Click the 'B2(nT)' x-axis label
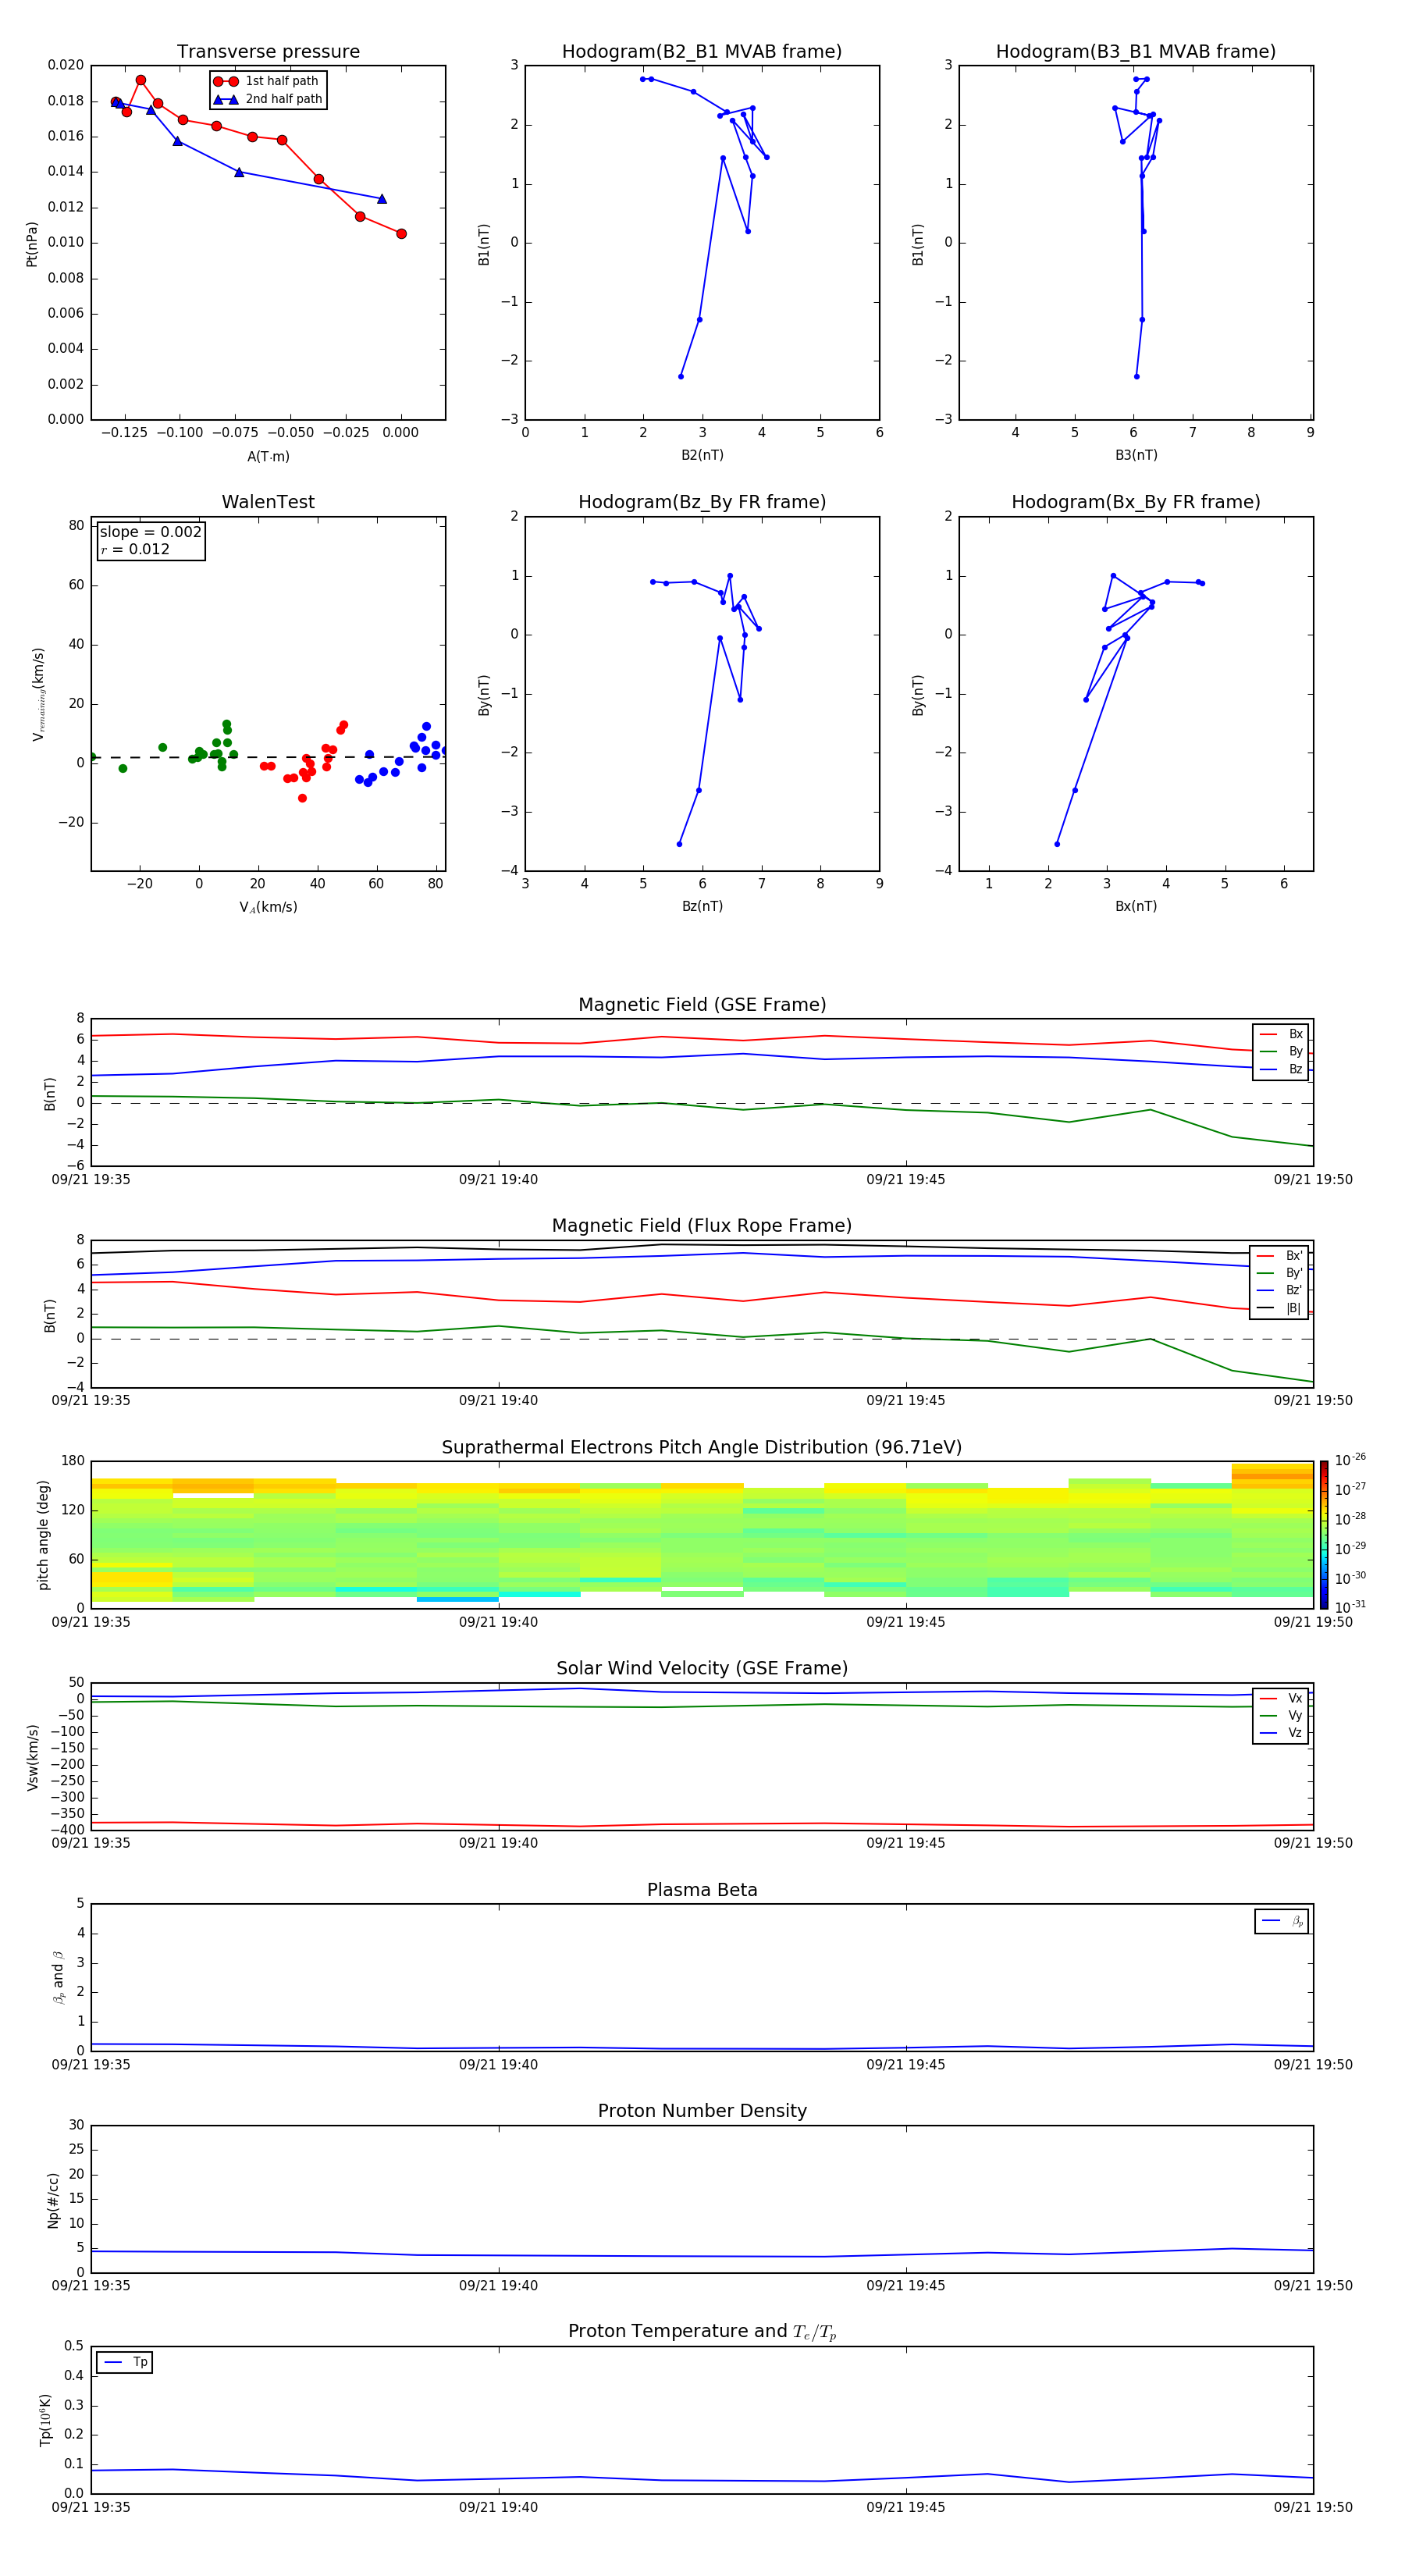Image resolution: width=1405 pixels, height=2576 pixels. pos(702,455)
